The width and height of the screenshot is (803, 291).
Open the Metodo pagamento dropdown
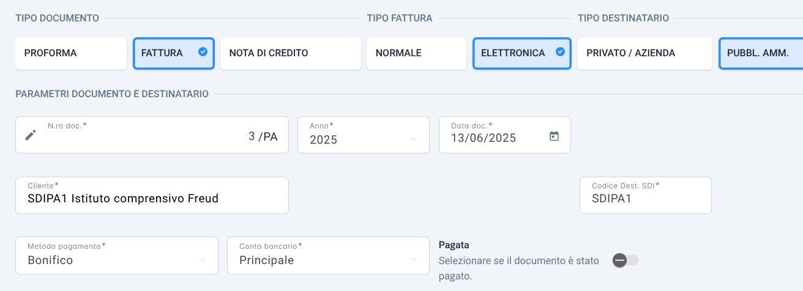(x=117, y=256)
